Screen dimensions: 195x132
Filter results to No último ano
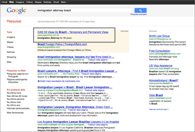click(x=14, y=105)
